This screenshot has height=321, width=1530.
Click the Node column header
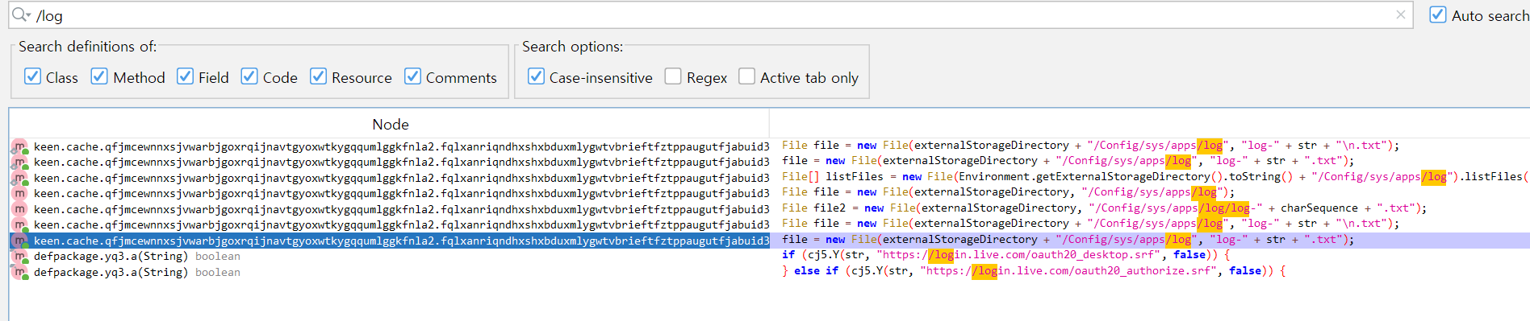[x=390, y=124]
